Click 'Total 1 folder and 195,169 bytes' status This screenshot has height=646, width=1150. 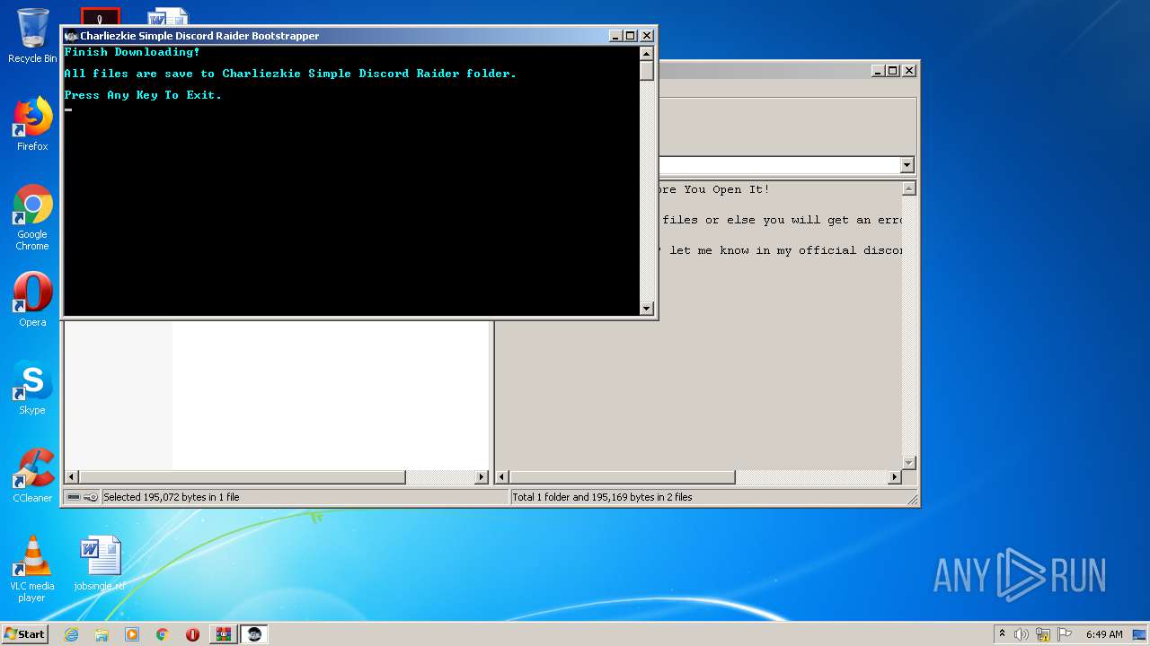pos(602,497)
